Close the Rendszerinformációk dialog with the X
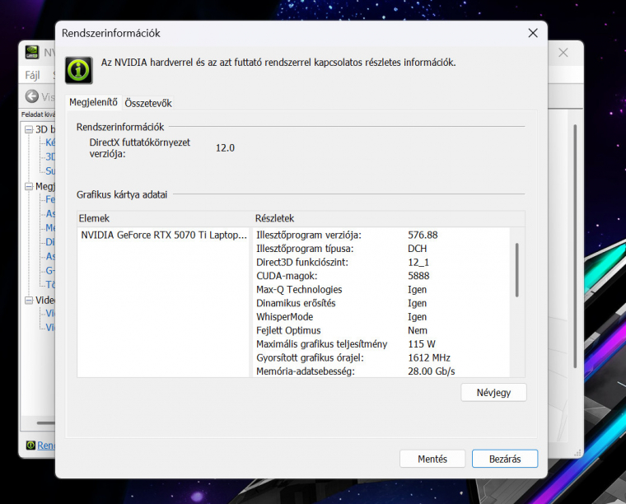Screen dimensions: 626x504 click(x=533, y=33)
